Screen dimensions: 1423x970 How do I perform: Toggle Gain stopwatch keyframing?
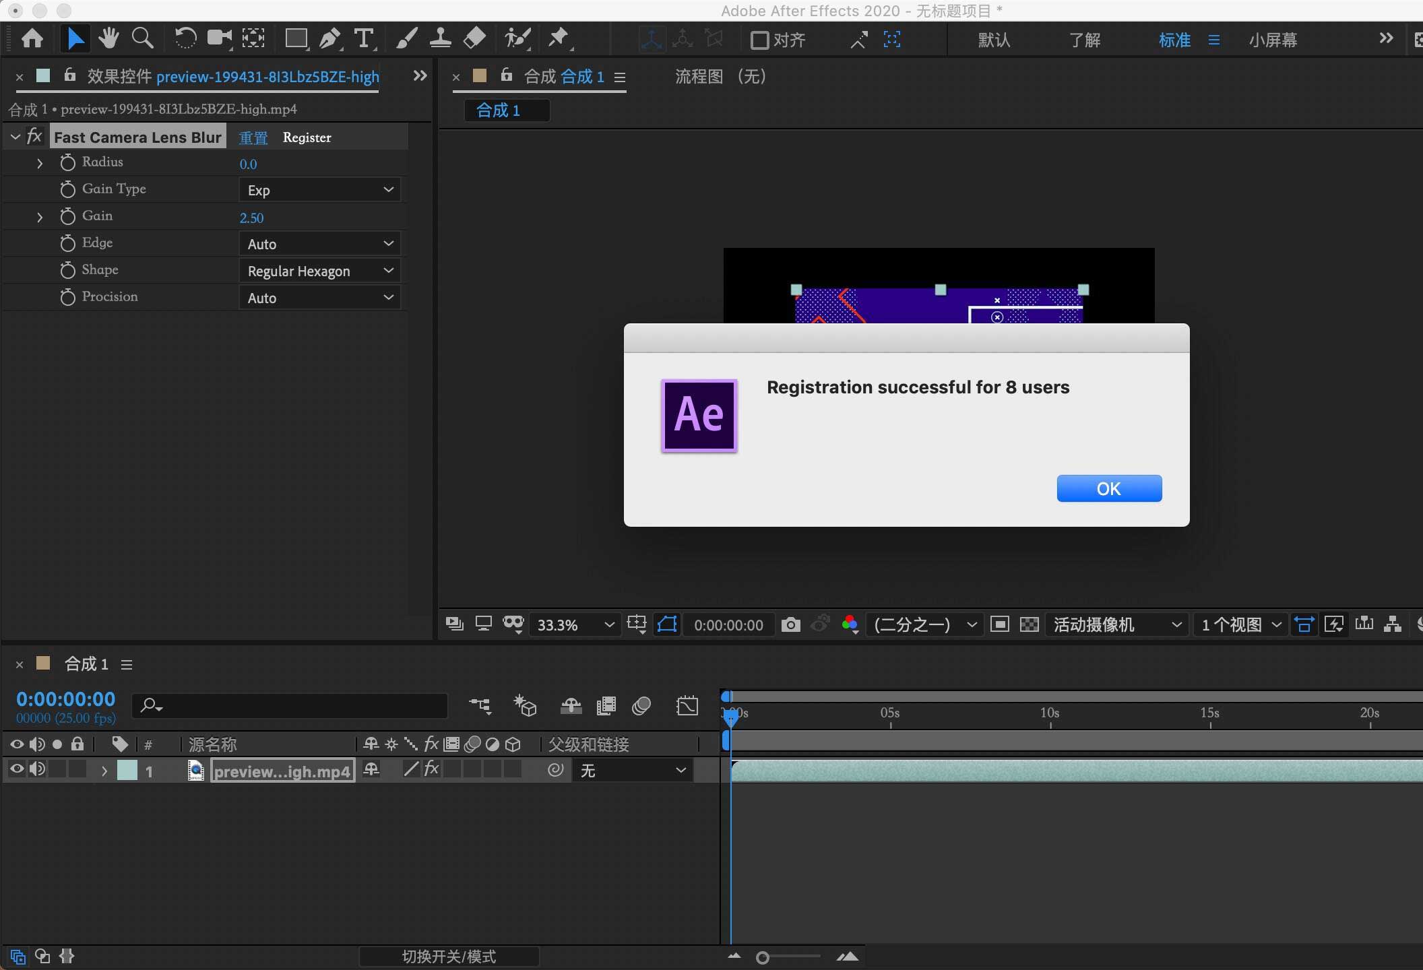pos(67,216)
